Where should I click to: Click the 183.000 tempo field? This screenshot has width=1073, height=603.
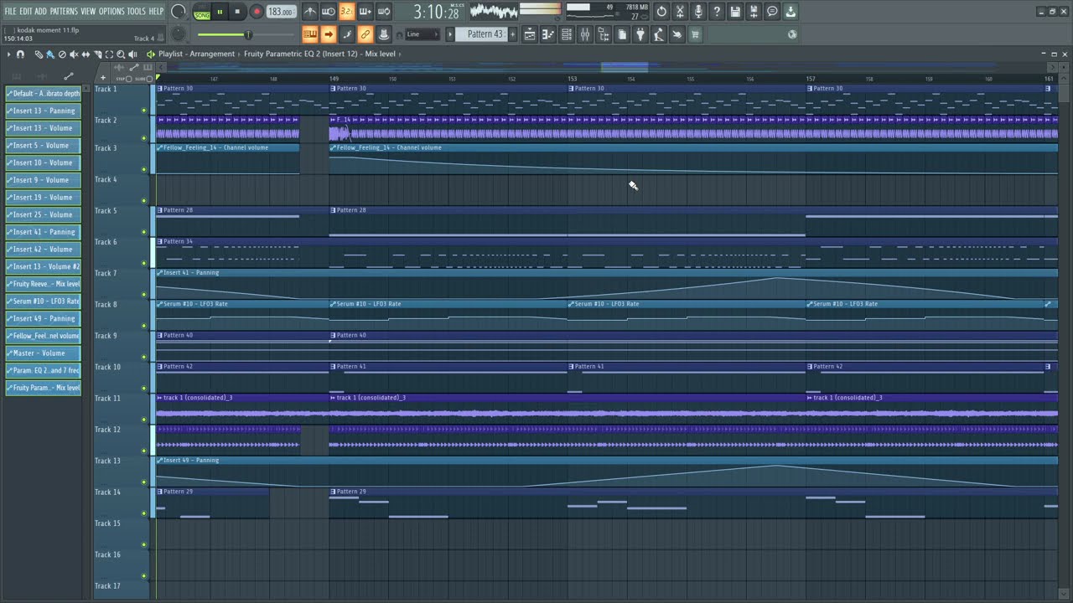tap(280, 12)
